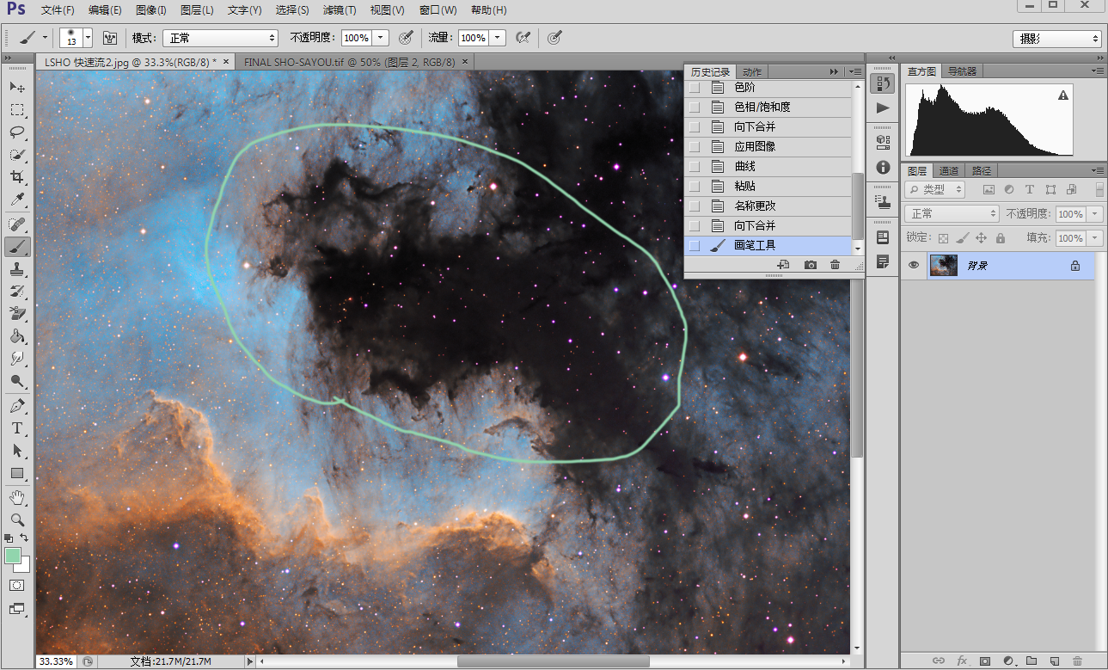Image resolution: width=1108 pixels, height=670 pixels.
Task: Open the Brush Preset picker arrow
Action: click(x=89, y=38)
